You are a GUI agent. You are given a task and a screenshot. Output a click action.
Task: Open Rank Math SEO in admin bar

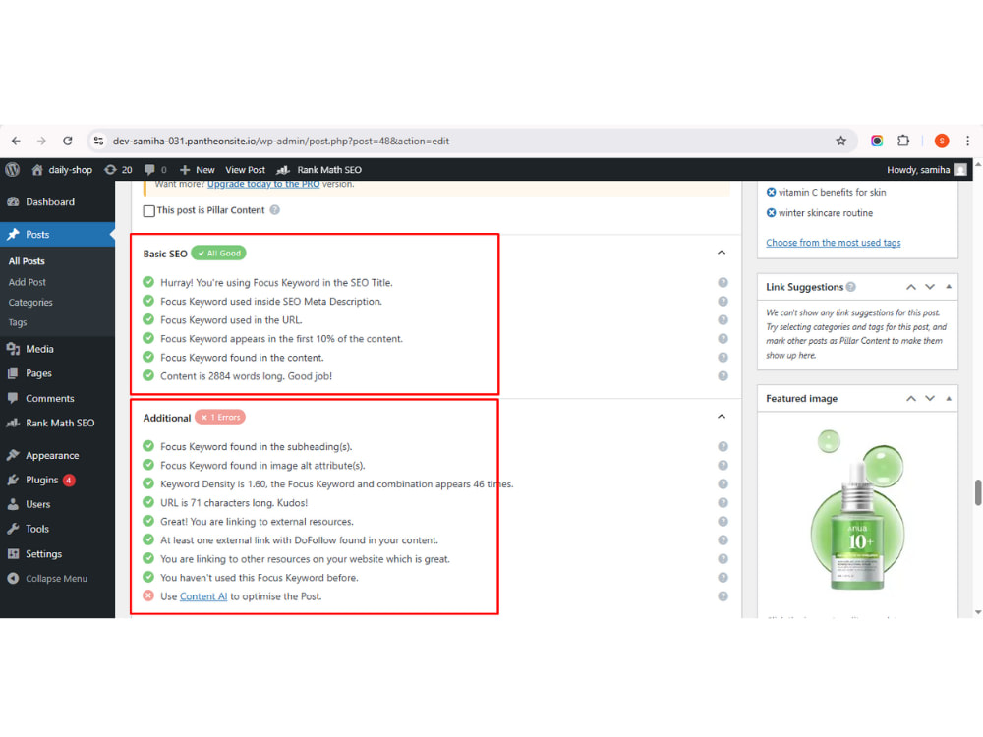pyautogui.click(x=319, y=170)
